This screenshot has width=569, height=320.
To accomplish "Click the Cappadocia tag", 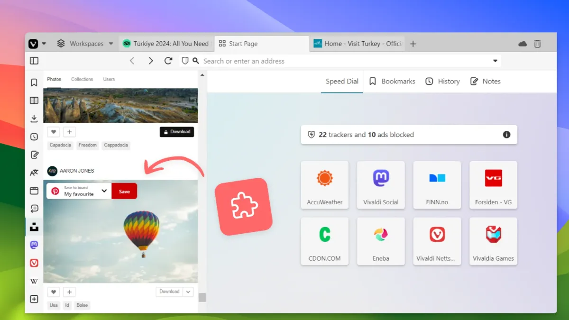I will coord(116,145).
